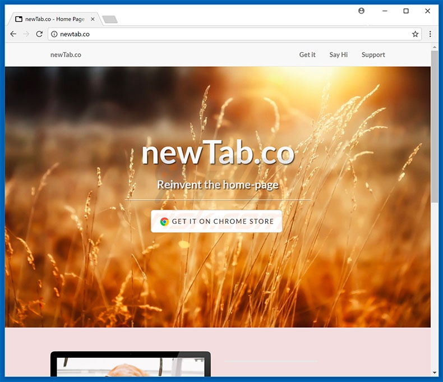Click the large newTab.co hero heading
This screenshot has width=443, height=382.
click(218, 153)
